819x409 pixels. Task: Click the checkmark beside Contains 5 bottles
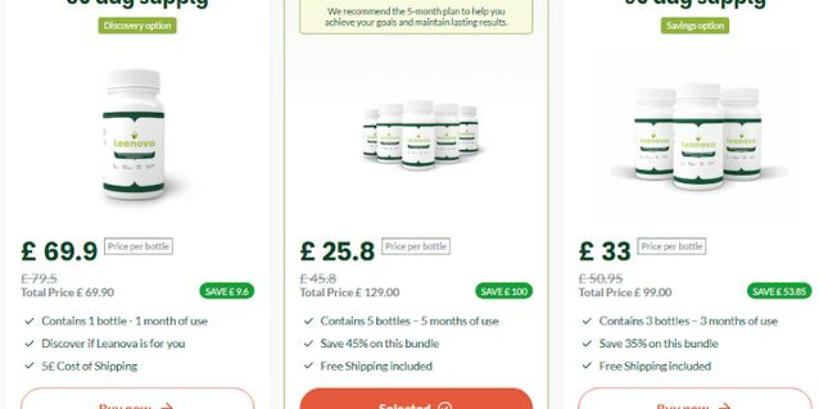pyautogui.click(x=308, y=320)
